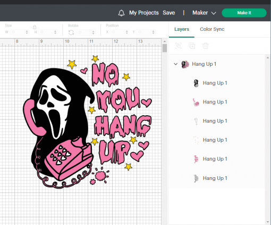The width and height of the screenshot is (271, 225).
Task: Toggle the size lock aspect ratio icon
Action: [x=35, y=27]
